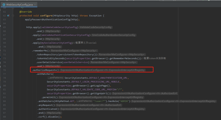221x120 pixels.
Task: Click the .csrf() call on line 88
Action: [x=42, y=117]
